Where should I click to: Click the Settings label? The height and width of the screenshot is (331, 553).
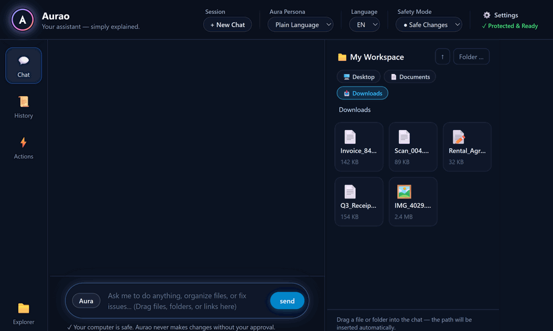[506, 15]
